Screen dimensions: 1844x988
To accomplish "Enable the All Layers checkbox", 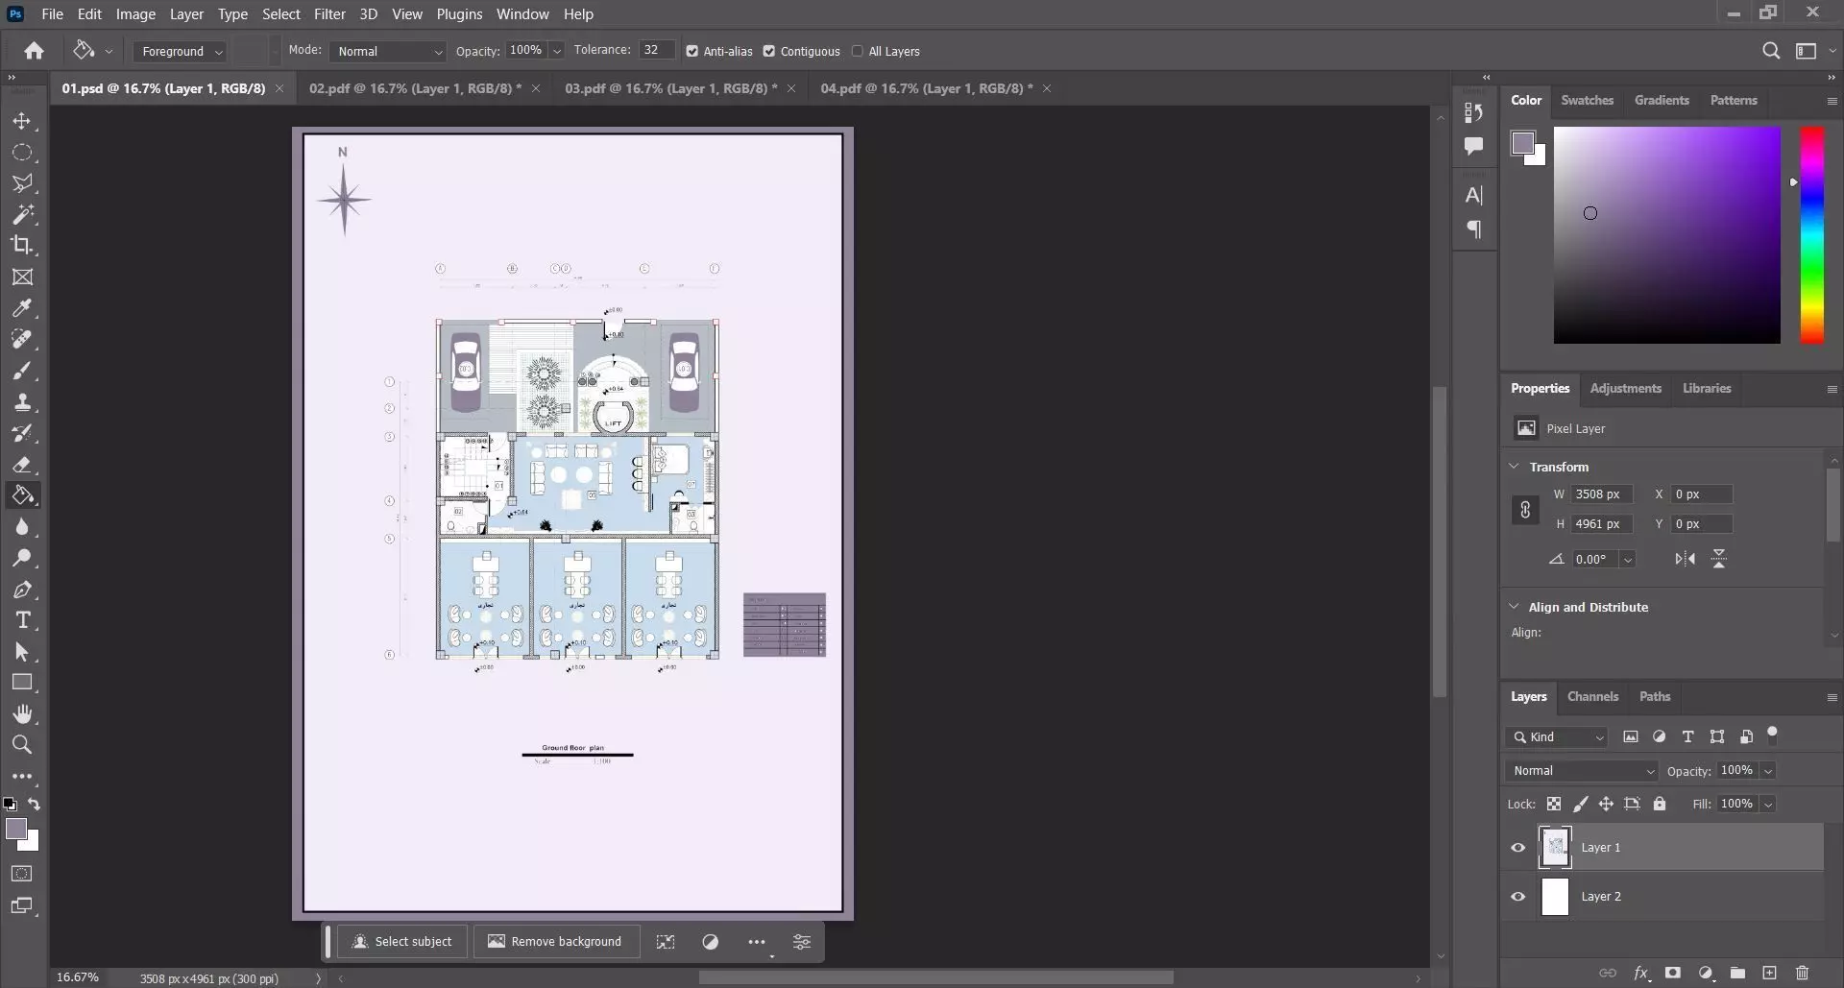I will 857,51.
